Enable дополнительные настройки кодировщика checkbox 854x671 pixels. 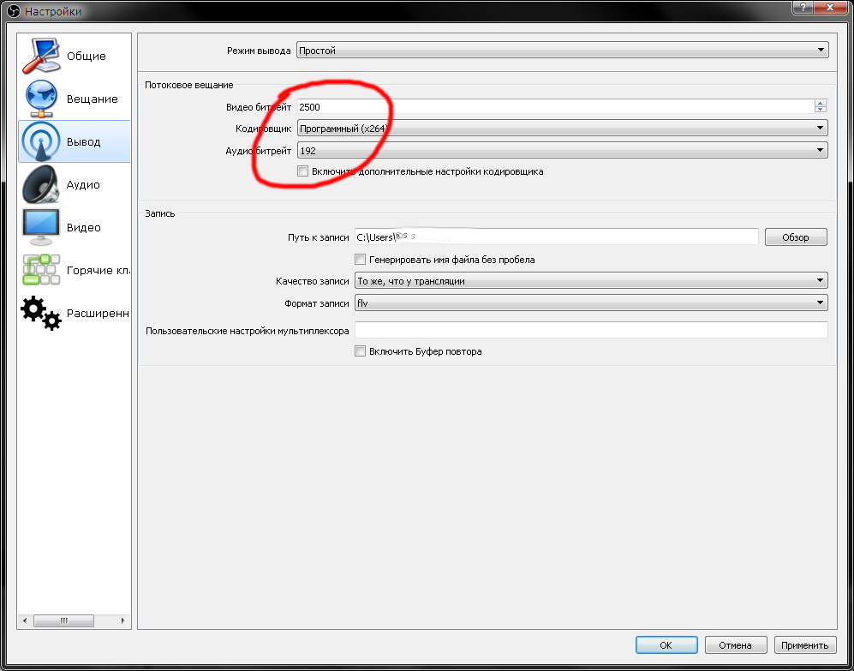tap(303, 171)
